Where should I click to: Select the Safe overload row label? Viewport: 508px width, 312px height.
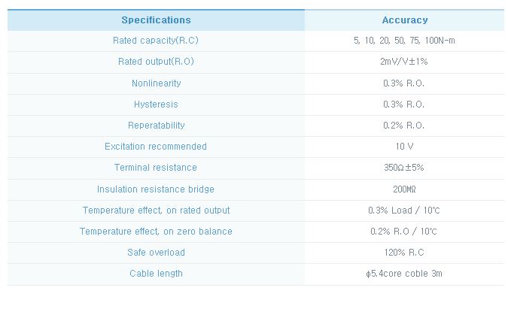[156, 253]
